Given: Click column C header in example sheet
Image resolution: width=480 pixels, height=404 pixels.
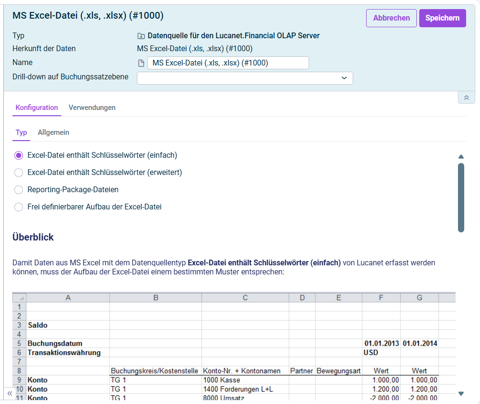Looking at the screenshot, I should click(x=245, y=298).
